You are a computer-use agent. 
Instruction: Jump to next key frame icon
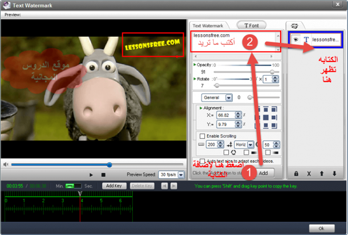click(x=174, y=186)
